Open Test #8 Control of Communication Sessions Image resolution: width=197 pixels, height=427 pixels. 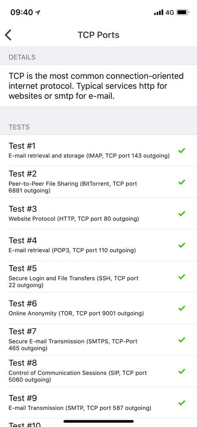point(98,371)
